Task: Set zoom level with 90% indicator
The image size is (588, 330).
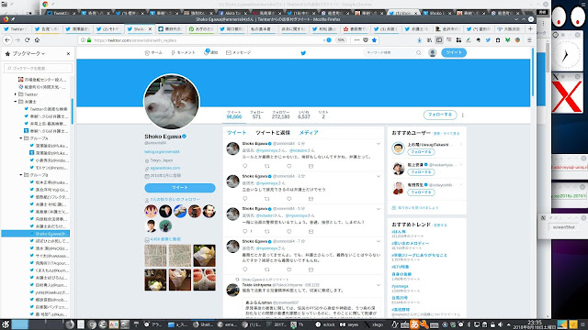Action: coord(341,40)
